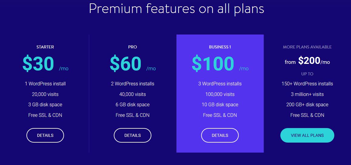Click '40,000 visits' in the Pro plan

pyautogui.click(x=133, y=94)
